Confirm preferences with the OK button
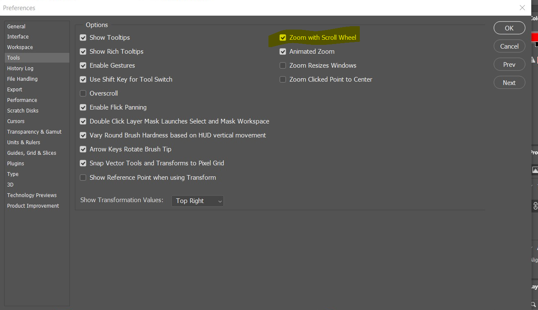Image resolution: width=538 pixels, height=310 pixels. [509, 27]
